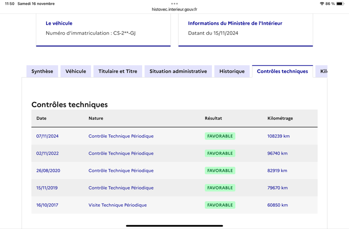Click the 108239 km mileage value
The width and height of the screenshot is (349, 229).
[x=278, y=136]
